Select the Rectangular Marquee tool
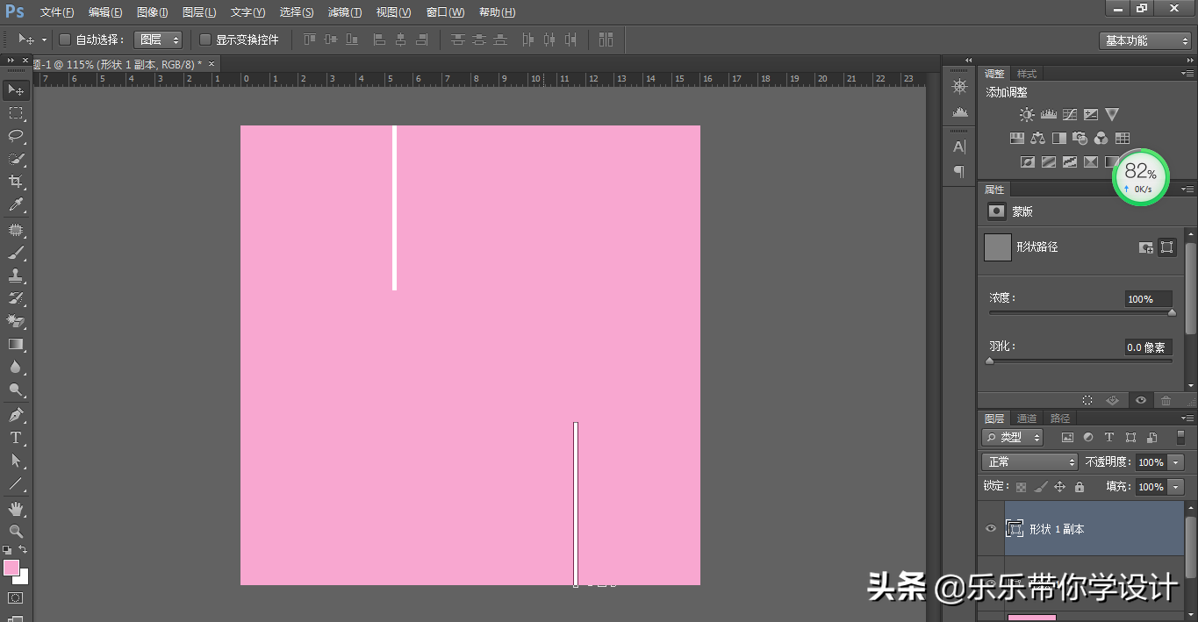 pyautogui.click(x=16, y=113)
